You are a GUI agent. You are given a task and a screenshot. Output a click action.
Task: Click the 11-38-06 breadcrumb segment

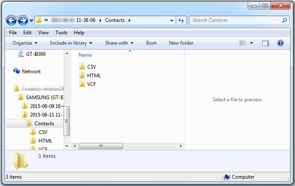point(86,20)
